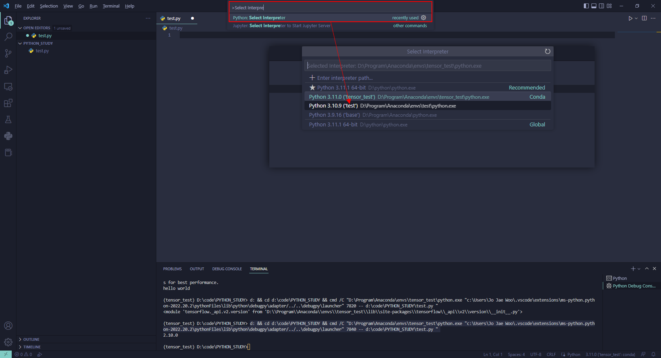Image resolution: width=661 pixels, height=358 pixels.
Task: Switch to the Problems tab
Action: 172,269
